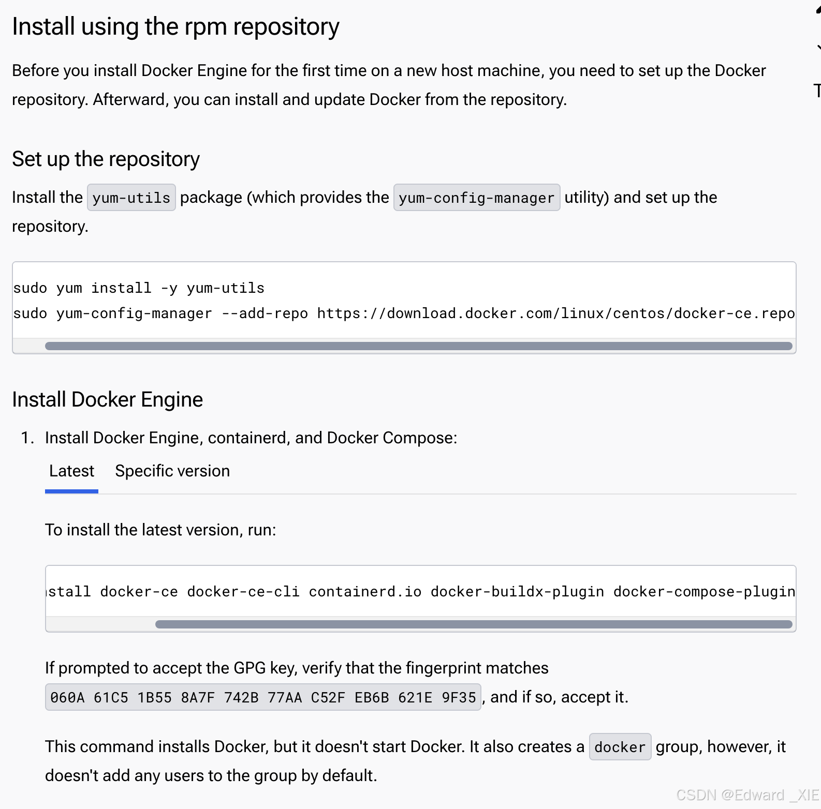The height and width of the screenshot is (809, 821).
Task: Click step 1 Install Docker Engine containerd text
Action: (x=251, y=438)
